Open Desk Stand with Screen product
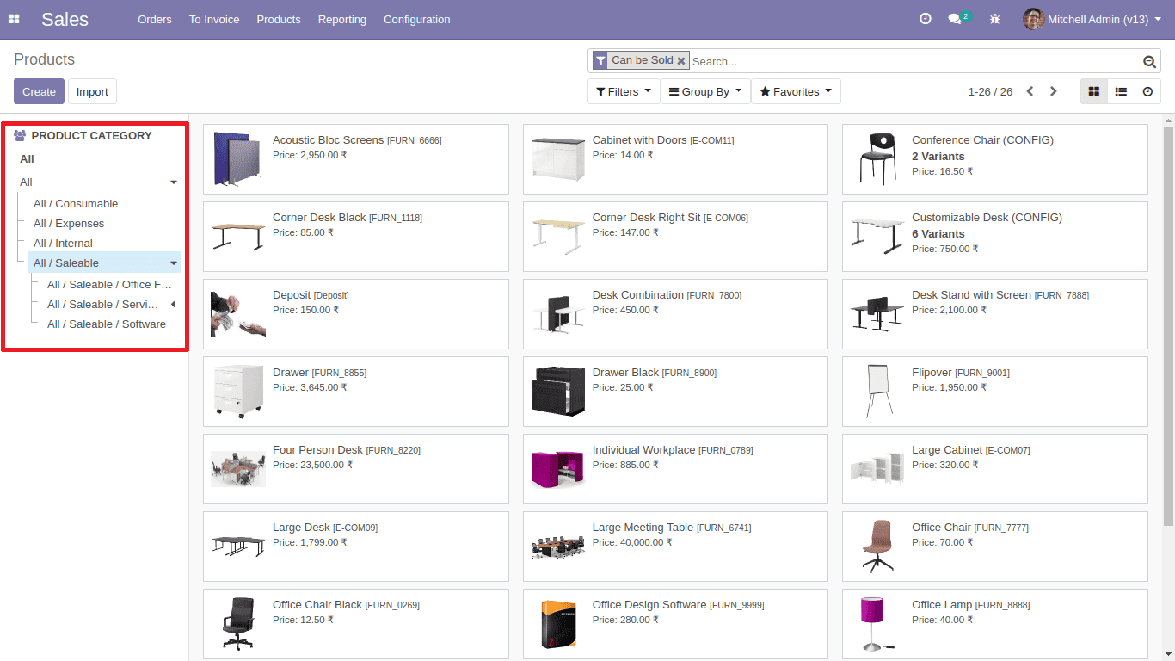1175x661 pixels. click(995, 314)
